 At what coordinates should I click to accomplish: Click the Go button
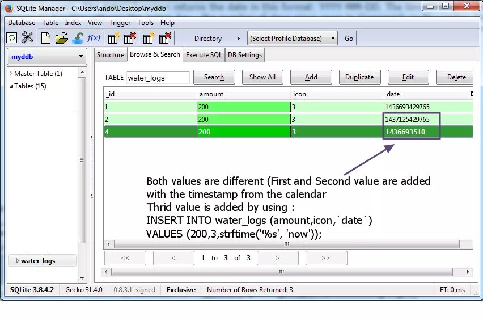(349, 38)
